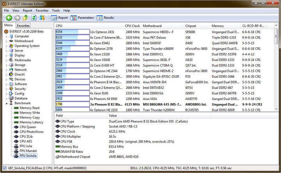Select the CPU AES benchmark
Screen dimensions: 281x173
tap(26, 141)
